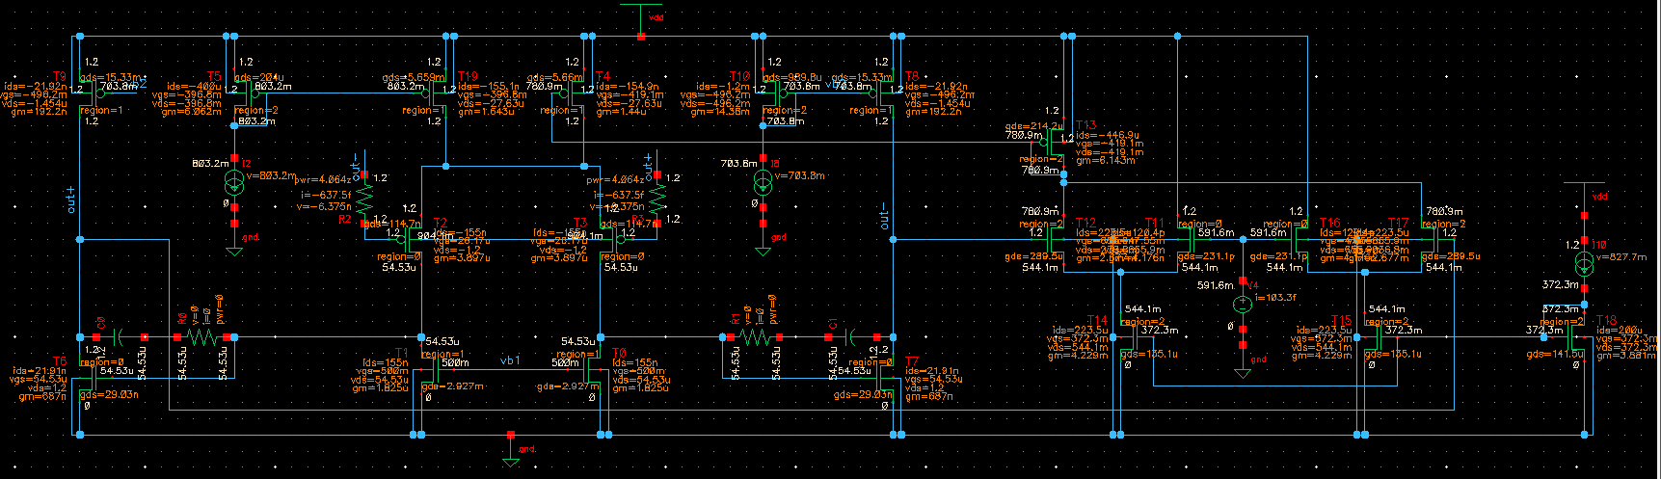Click the top vdd supply symbol
This screenshot has height=479, width=1661.
tap(641, 14)
